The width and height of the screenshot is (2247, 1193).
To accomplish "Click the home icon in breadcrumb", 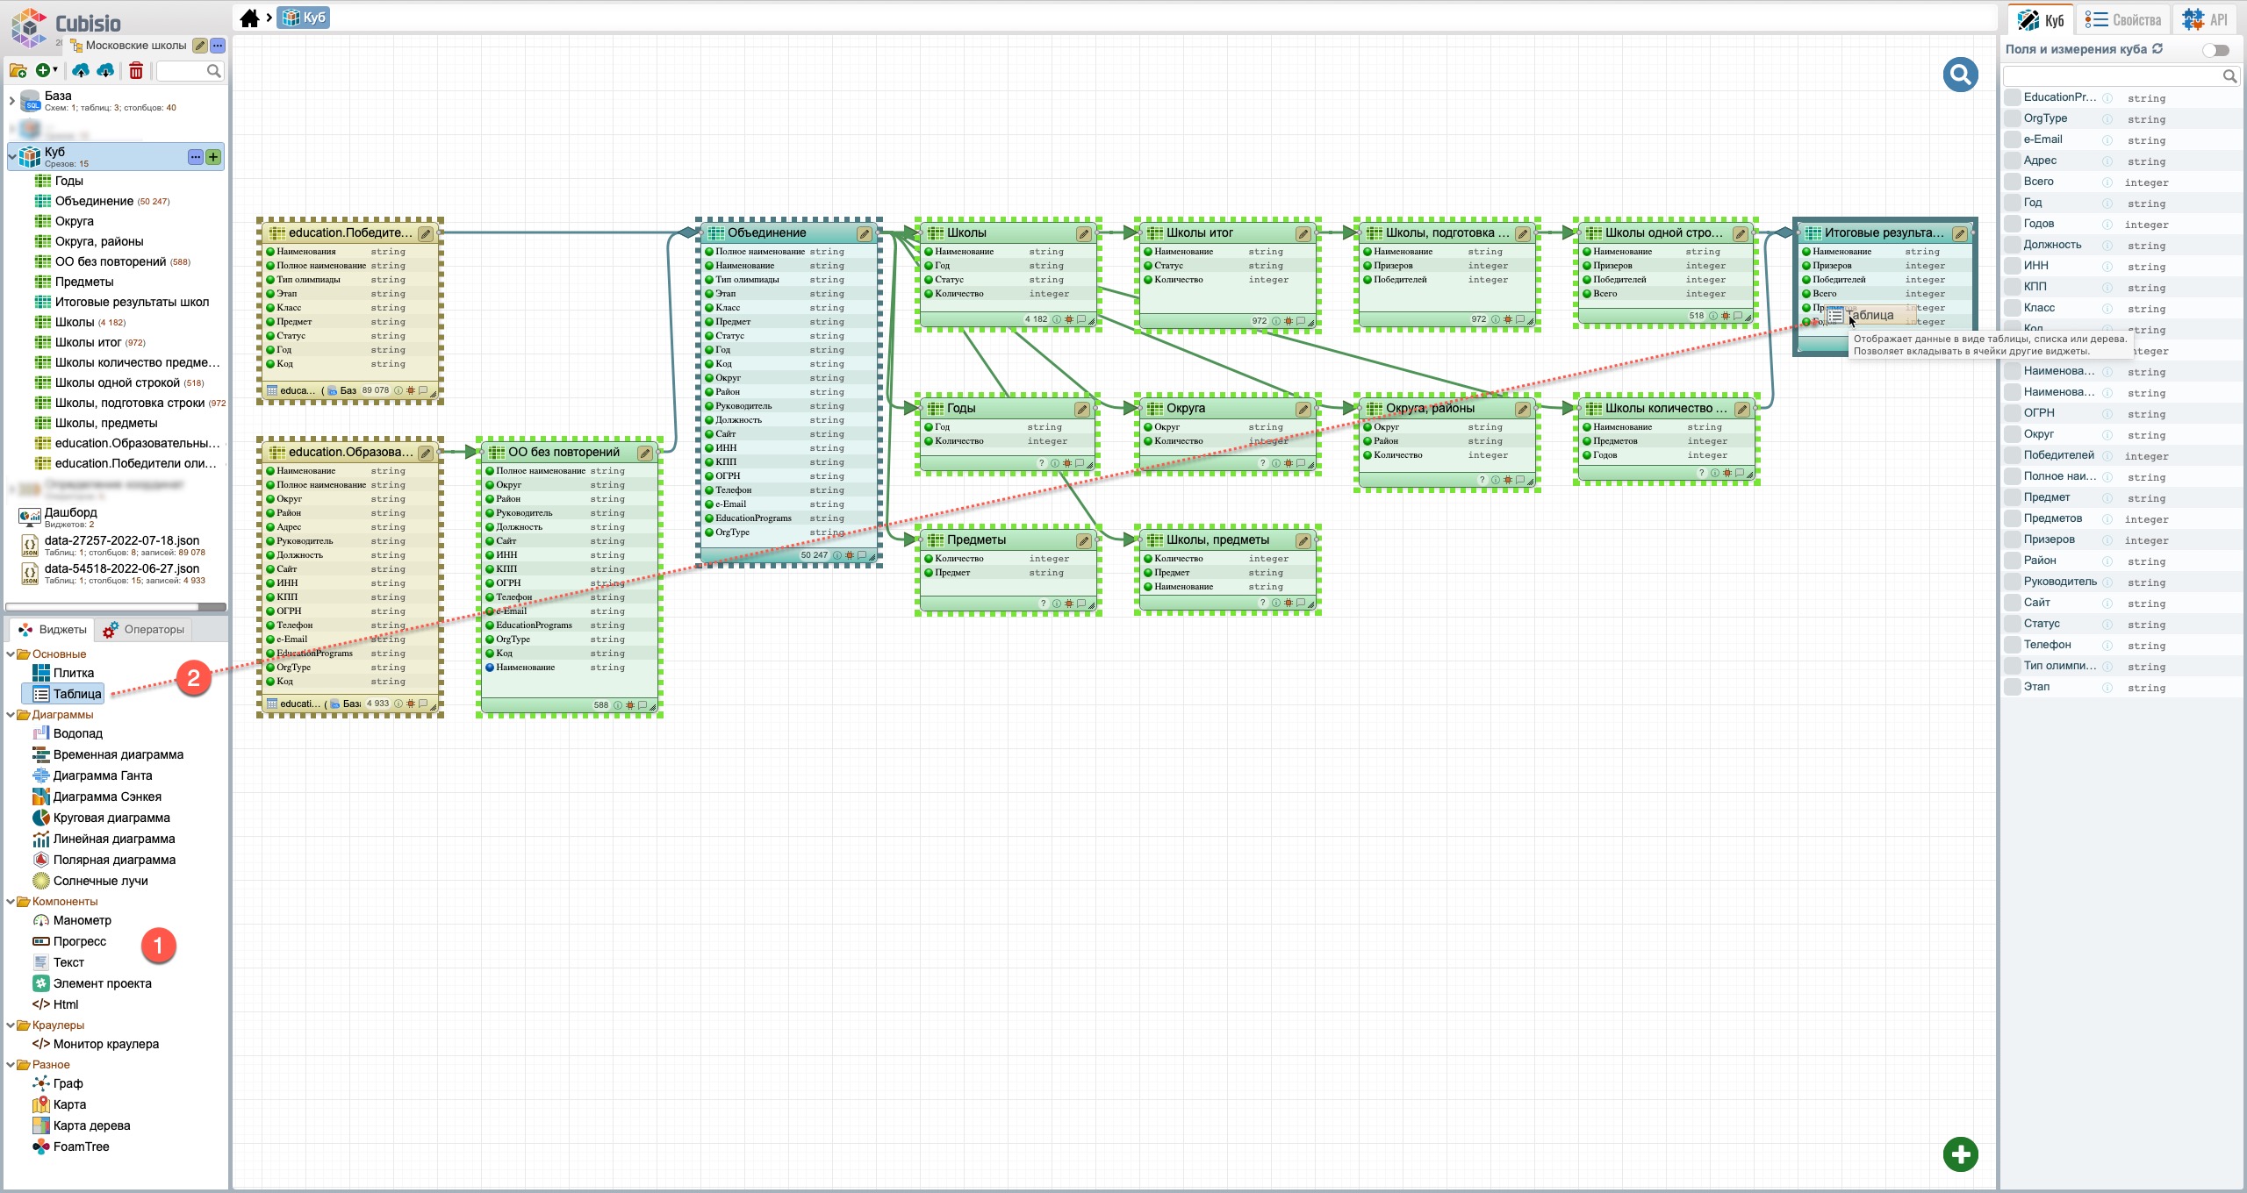I will [250, 18].
